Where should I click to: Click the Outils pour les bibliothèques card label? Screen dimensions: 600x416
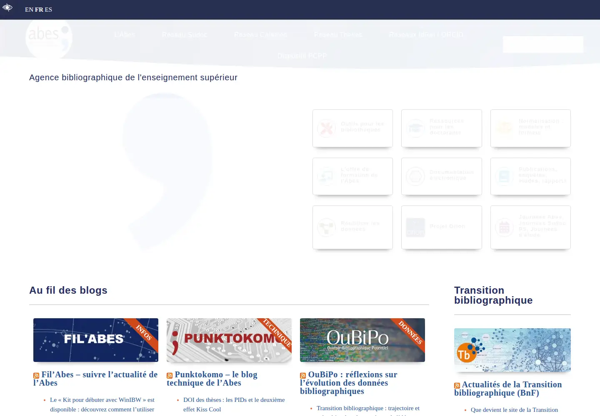362,127
